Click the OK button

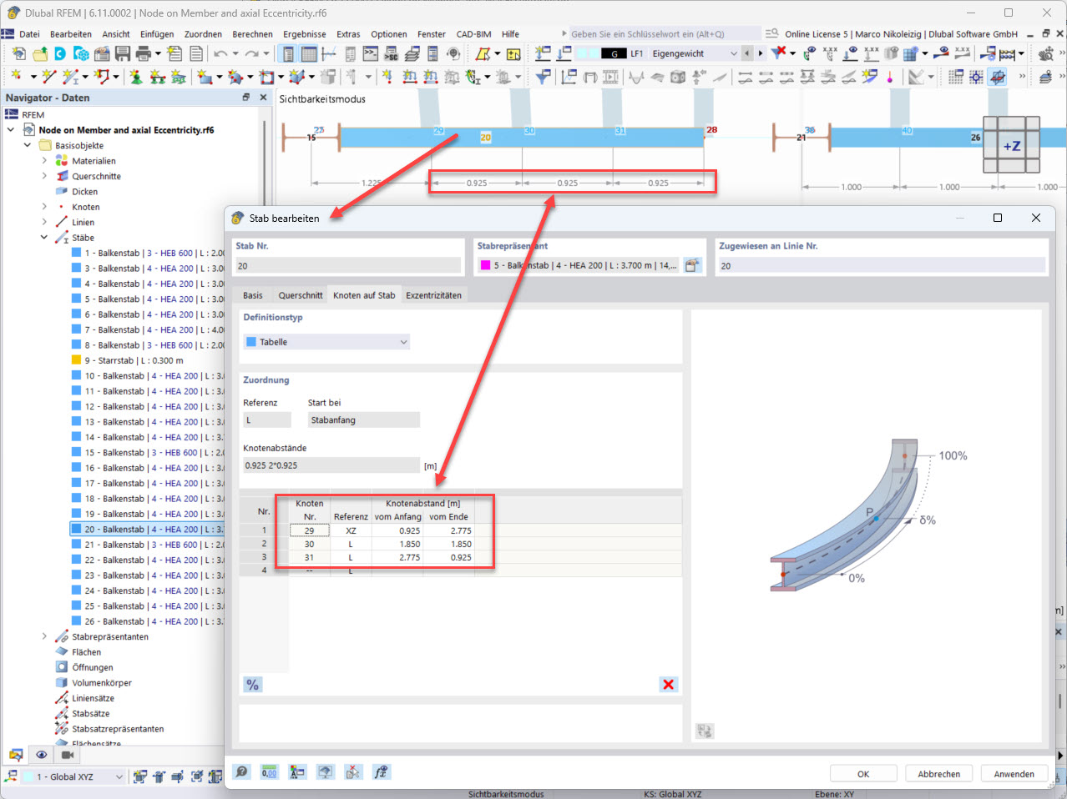[x=863, y=774]
